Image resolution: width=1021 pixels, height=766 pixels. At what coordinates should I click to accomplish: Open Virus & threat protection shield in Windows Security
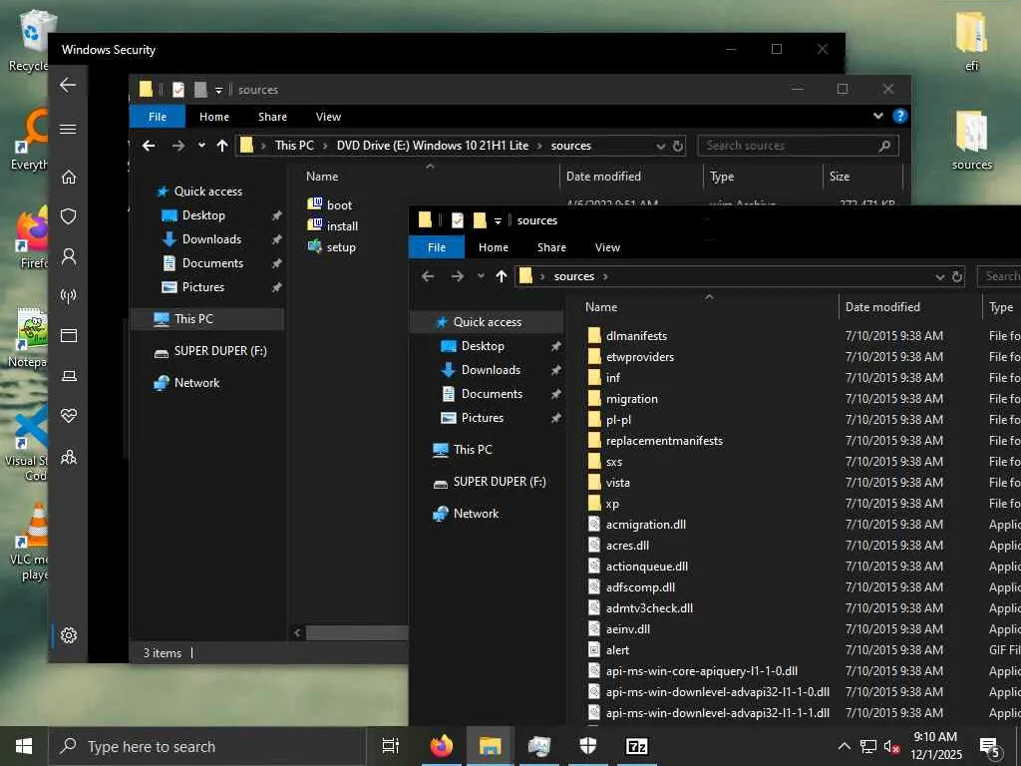pyautogui.click(x=69, y=216)
